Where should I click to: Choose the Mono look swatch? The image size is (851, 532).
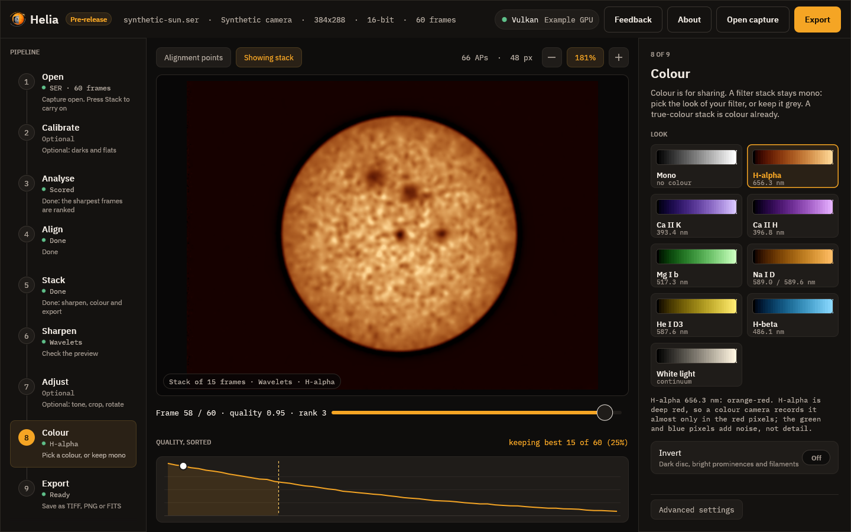[x=696, y=166]
